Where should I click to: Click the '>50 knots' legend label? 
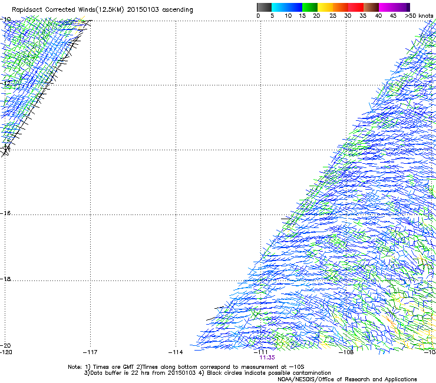point(419,16)
